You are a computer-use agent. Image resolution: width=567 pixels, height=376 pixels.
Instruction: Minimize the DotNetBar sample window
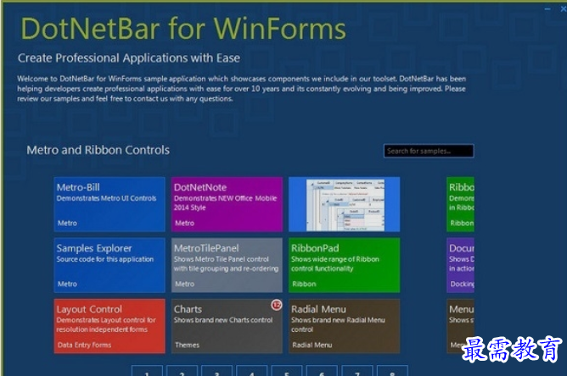(x=547, y=8)
